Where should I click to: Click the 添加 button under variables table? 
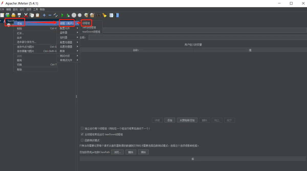170,120
